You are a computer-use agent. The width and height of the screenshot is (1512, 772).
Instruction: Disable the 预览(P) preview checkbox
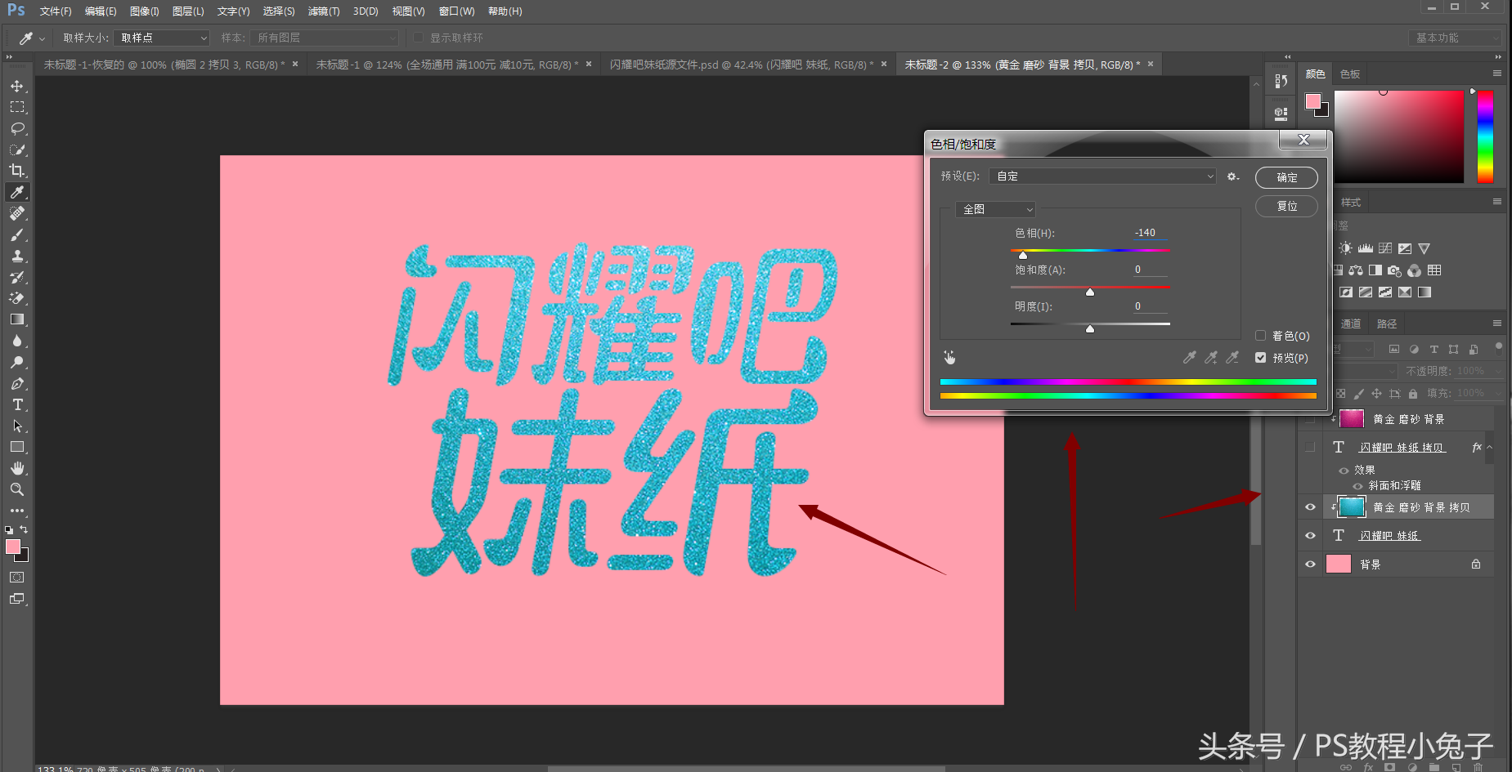[x=1260, y=357]
